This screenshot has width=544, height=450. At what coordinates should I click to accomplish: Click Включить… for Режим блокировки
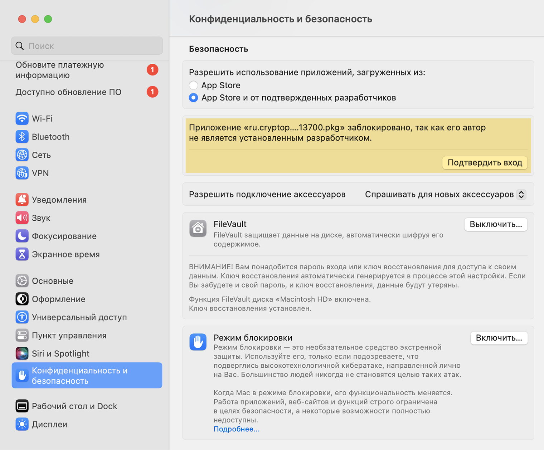[499, 338]
